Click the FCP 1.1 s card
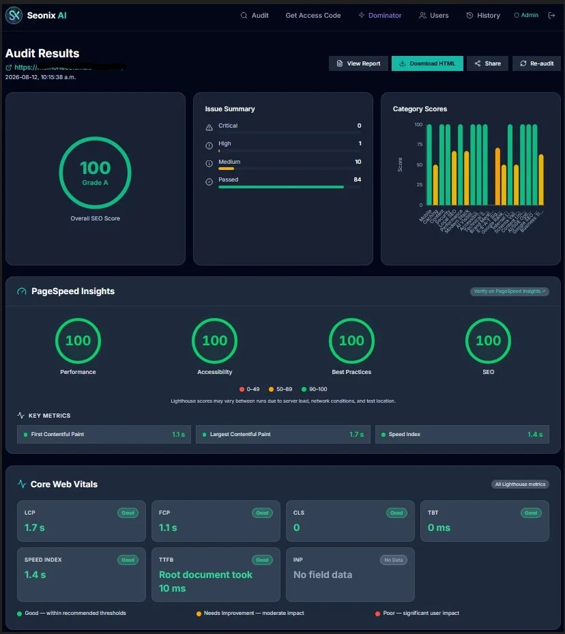Screen dimensions: 565x634 coord(216,521)
